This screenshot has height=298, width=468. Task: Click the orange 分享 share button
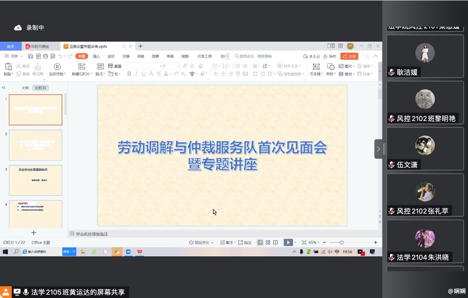click(x=349, y=56)
